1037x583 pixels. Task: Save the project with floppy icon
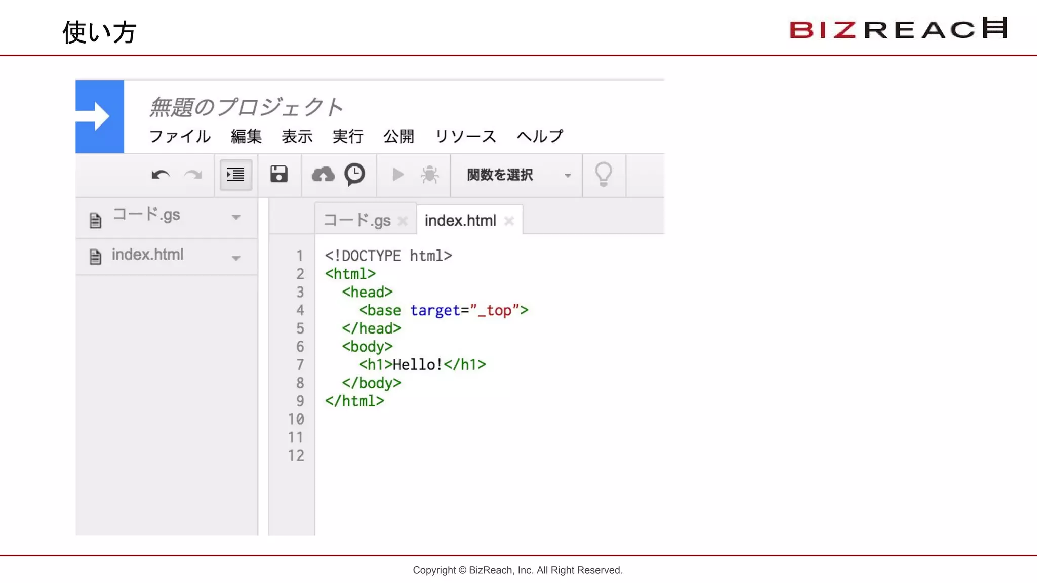(279, 175)
